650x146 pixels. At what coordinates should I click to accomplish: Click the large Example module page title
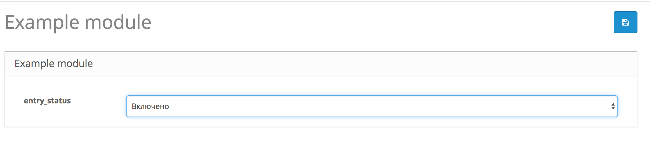tap(78, 22)
